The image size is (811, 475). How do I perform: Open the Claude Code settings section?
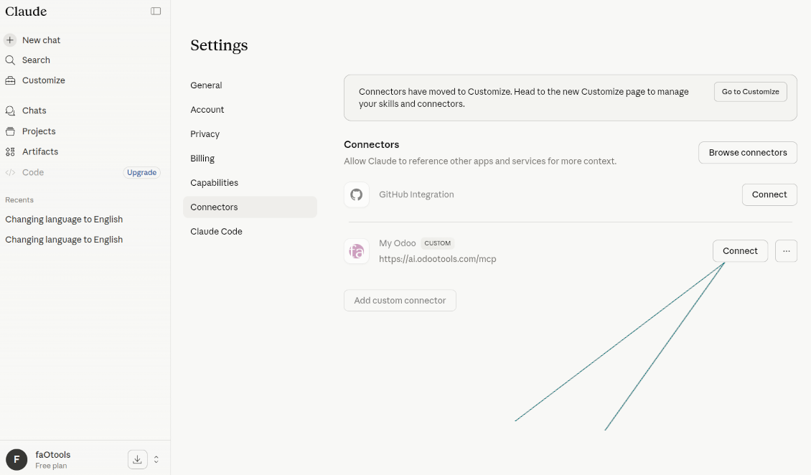(217, 231)
